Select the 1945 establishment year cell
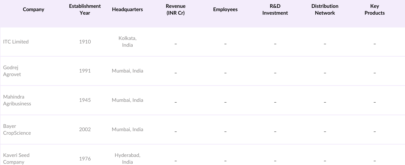 [x=85, y=100]
